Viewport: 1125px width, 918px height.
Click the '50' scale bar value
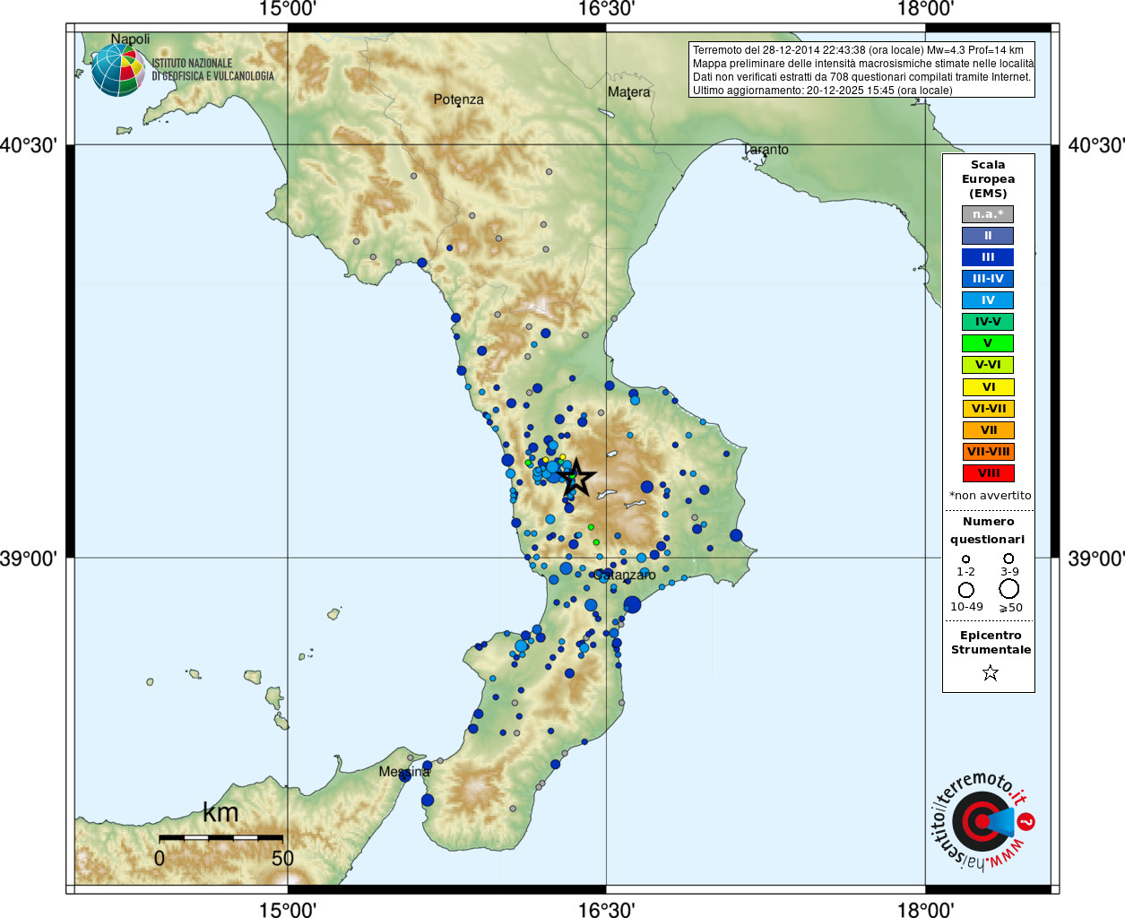pyautogui.click(x=282, y=858)
